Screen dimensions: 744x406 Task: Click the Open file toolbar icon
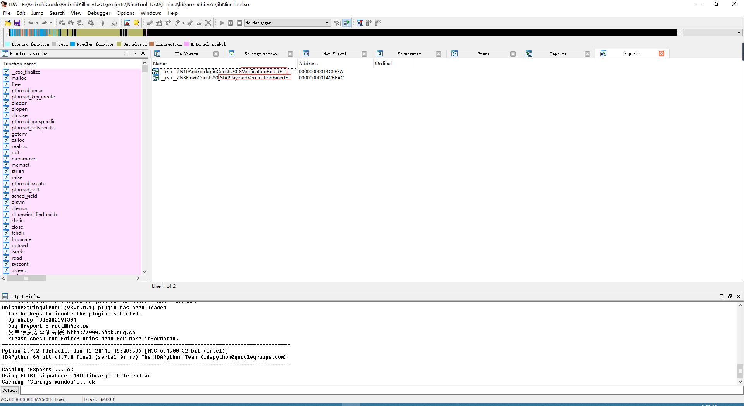[x=8, y=23]
